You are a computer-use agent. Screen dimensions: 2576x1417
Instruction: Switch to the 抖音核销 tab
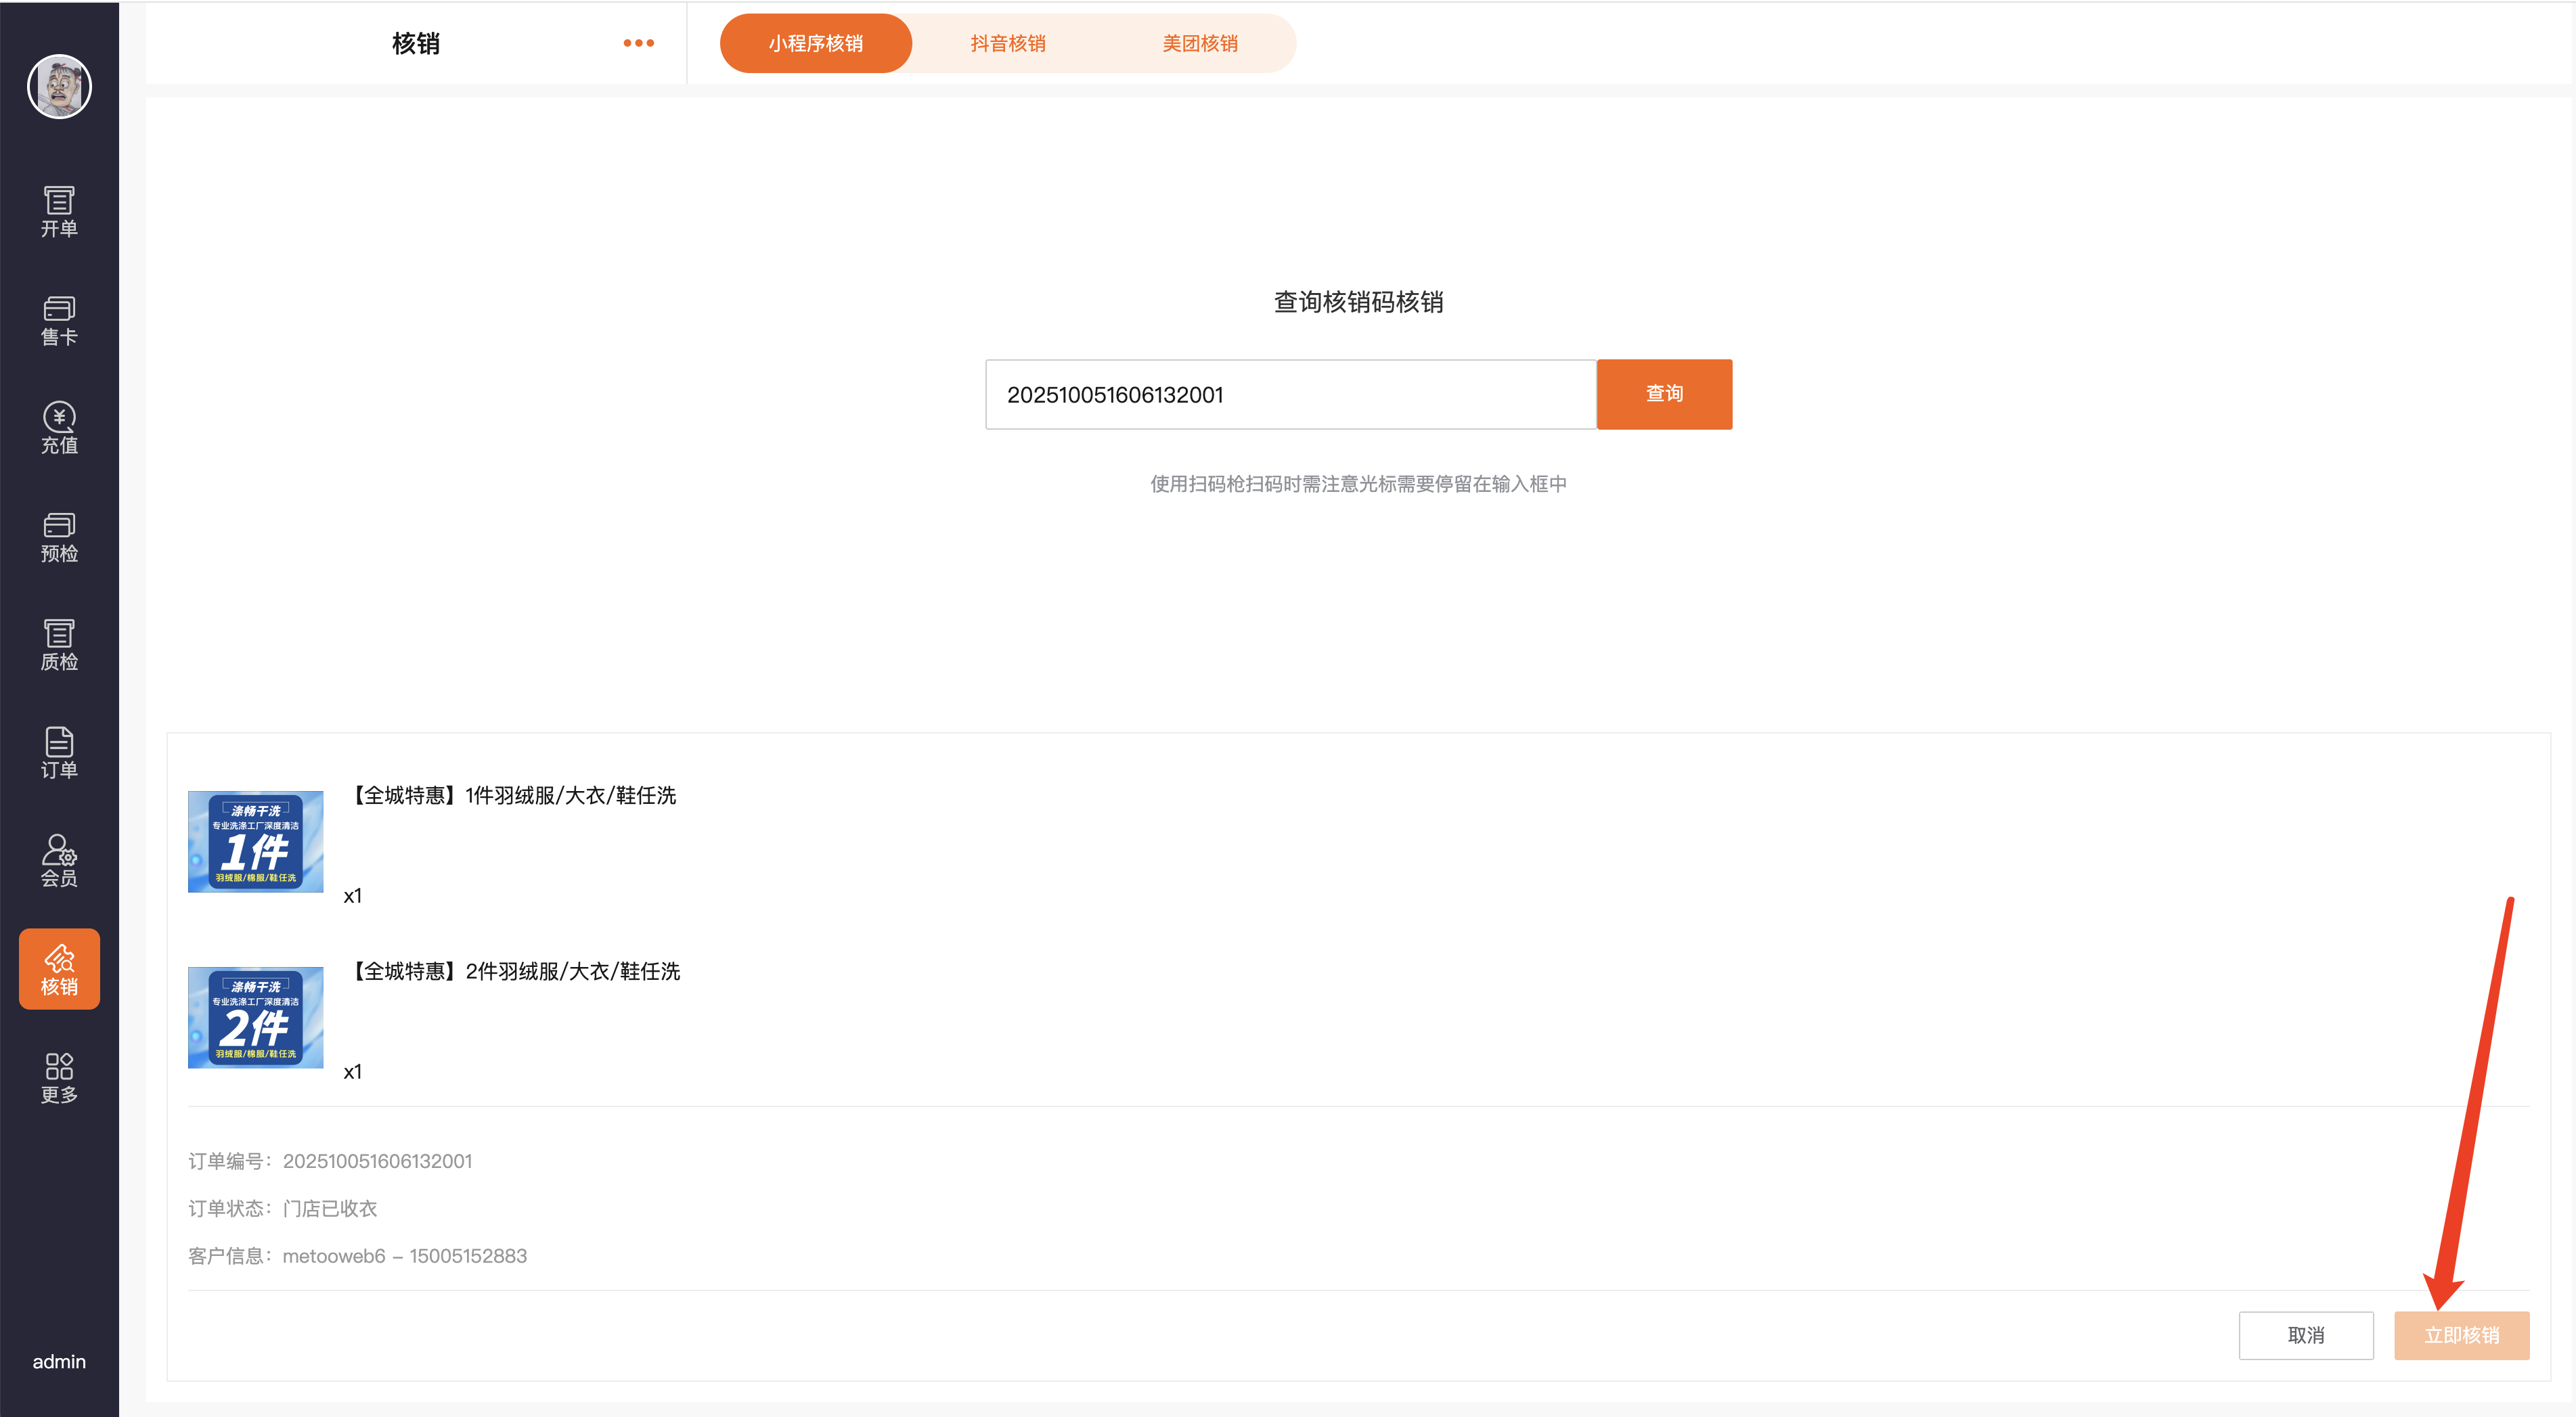tap(1007, 43)
